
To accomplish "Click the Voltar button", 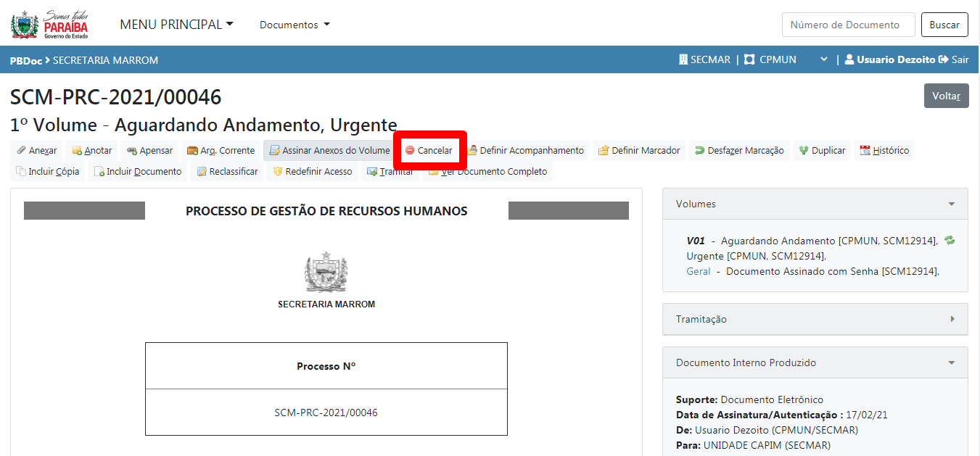I will pos(946,96).
